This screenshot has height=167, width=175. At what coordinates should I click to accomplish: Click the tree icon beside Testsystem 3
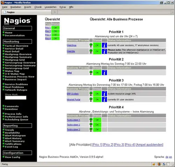tap(91, 130)
